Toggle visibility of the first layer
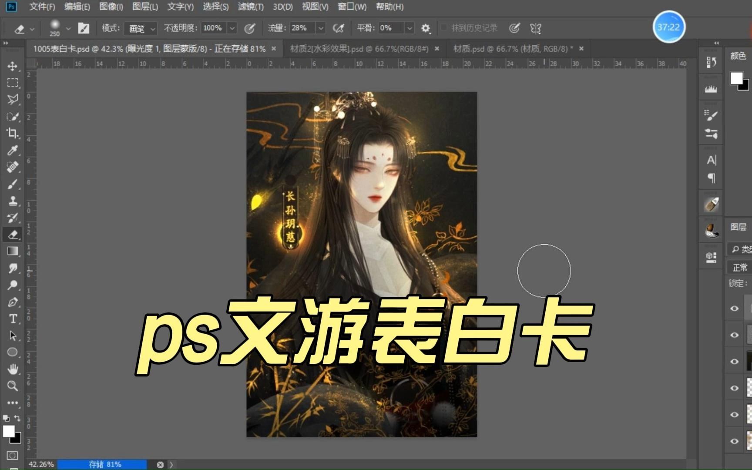 (x=735, y=309)
